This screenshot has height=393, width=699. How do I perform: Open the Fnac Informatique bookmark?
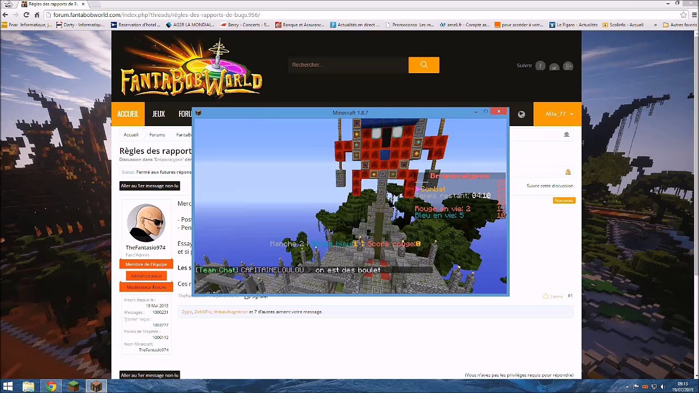[27, 25]
